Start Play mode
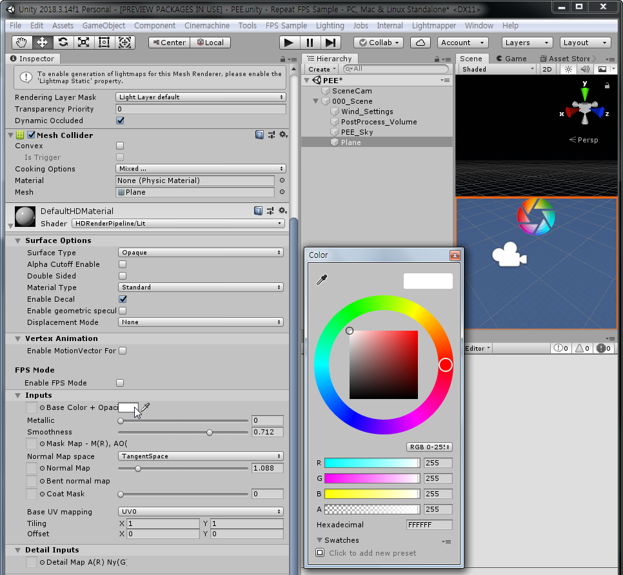Viewport: 623px width, 575px height. pos(289,43)
